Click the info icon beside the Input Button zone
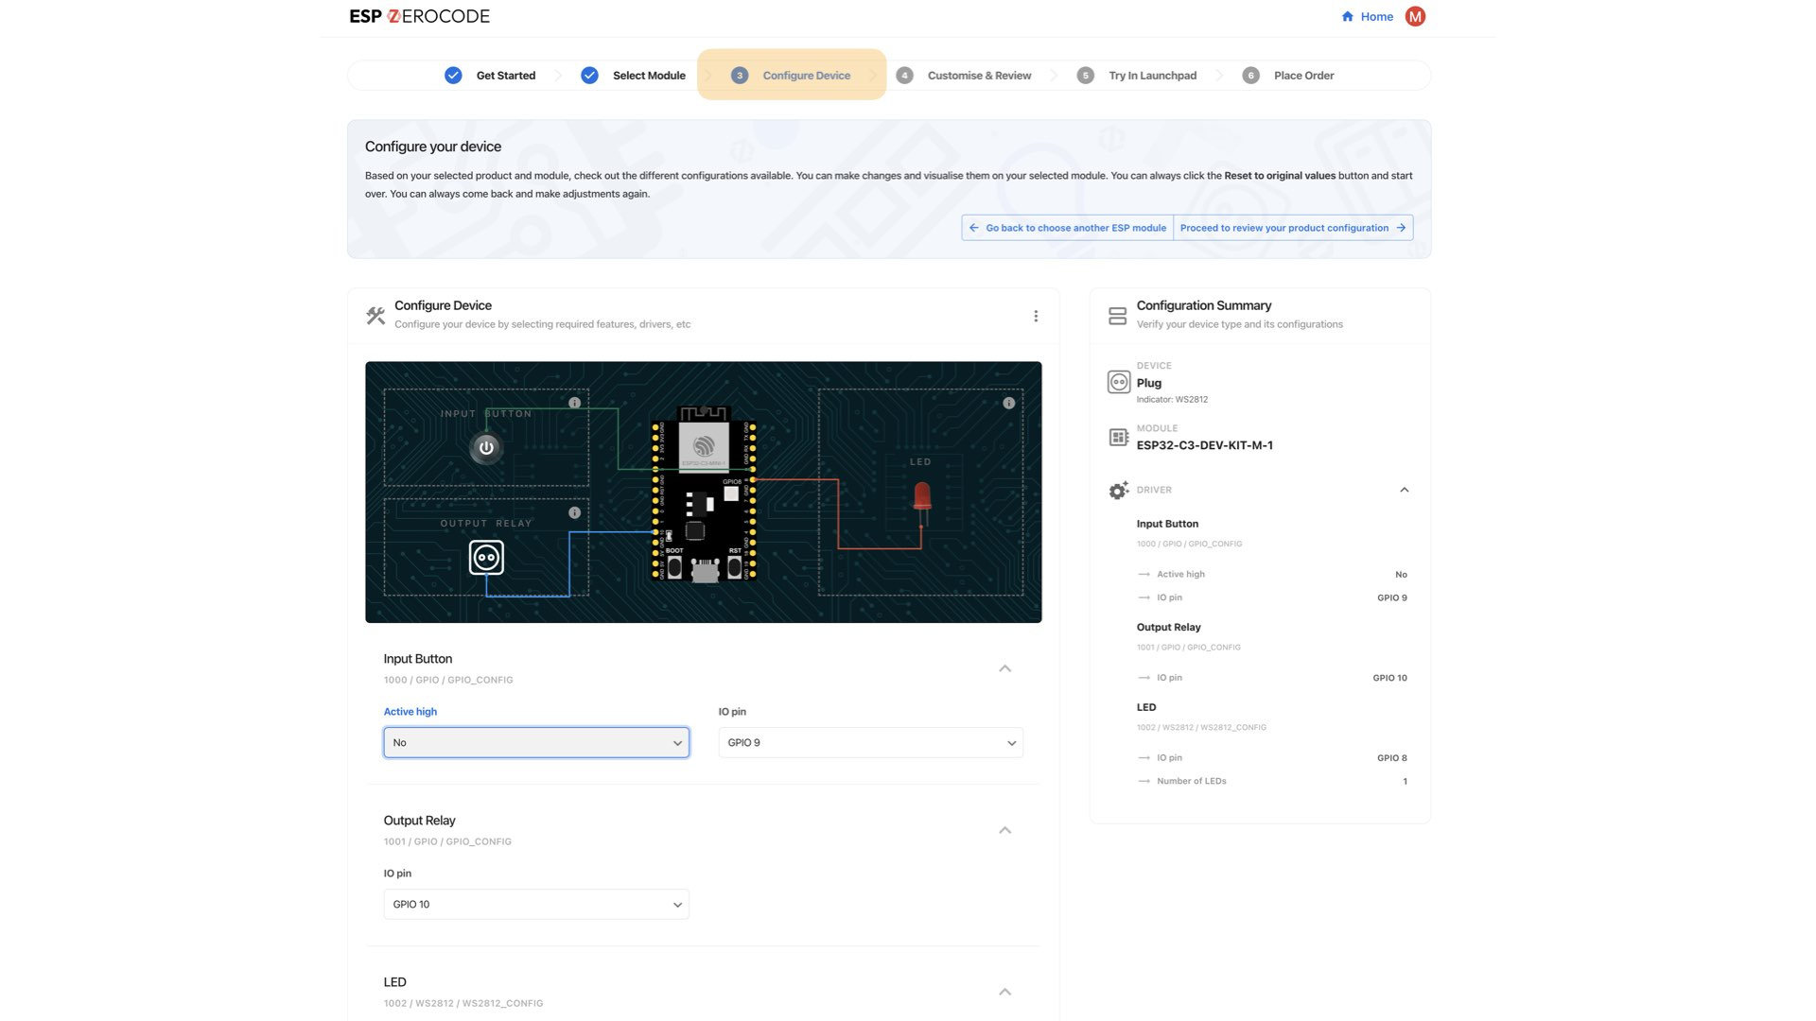The height and width of the screenshot is (1021, 1816). tap(574, 403)
